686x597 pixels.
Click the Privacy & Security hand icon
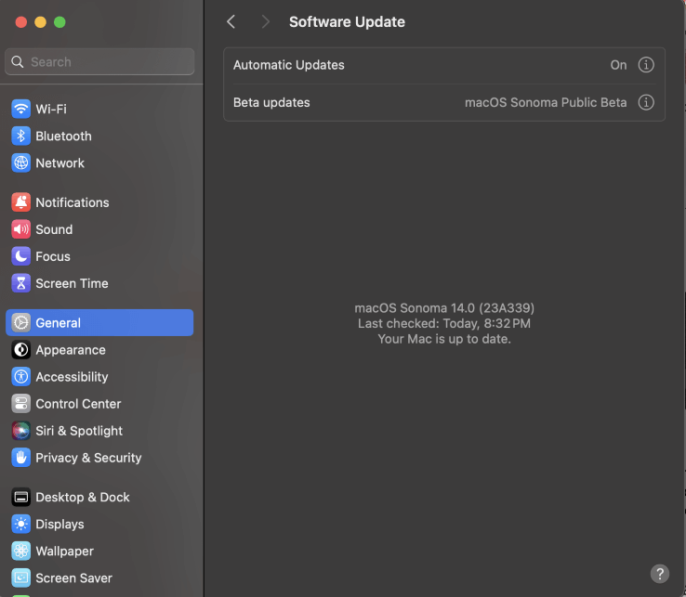coord(21,458)
